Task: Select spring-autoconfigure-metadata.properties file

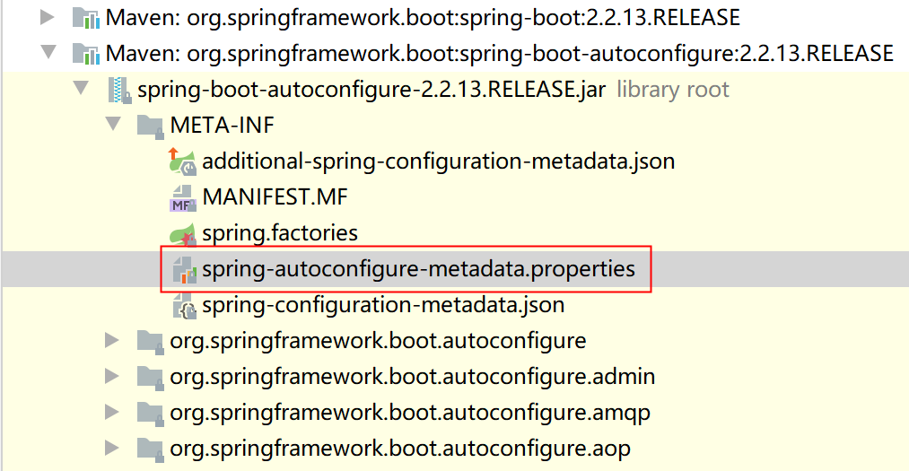Action: [x=418, y=269]
